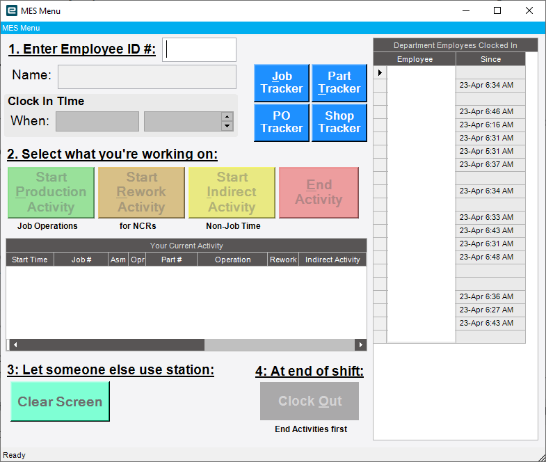Open the Shop Tracker
546x462 pixels.
339,122
